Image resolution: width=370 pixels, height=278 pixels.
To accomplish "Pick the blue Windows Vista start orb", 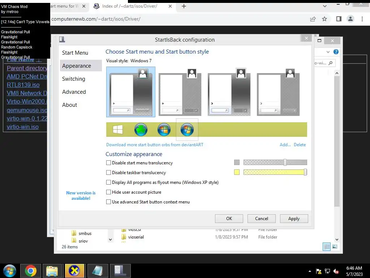I will pyautogui.click(x=164, y=130).
